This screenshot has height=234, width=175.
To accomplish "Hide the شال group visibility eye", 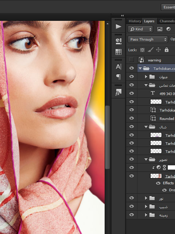I will pyautogui.click(x=132, y=127).
